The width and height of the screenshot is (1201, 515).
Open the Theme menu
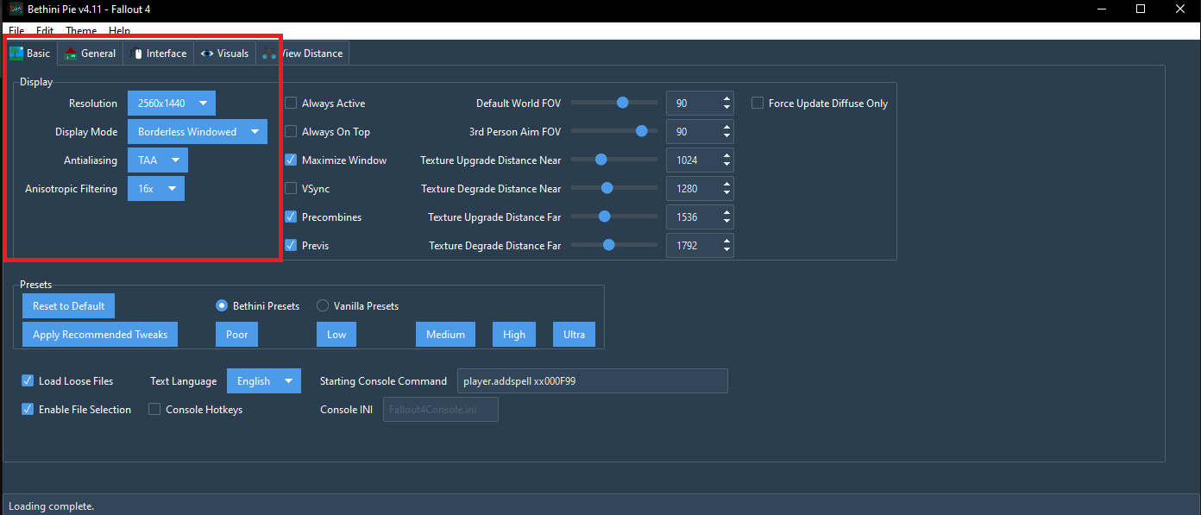[80, 30]
